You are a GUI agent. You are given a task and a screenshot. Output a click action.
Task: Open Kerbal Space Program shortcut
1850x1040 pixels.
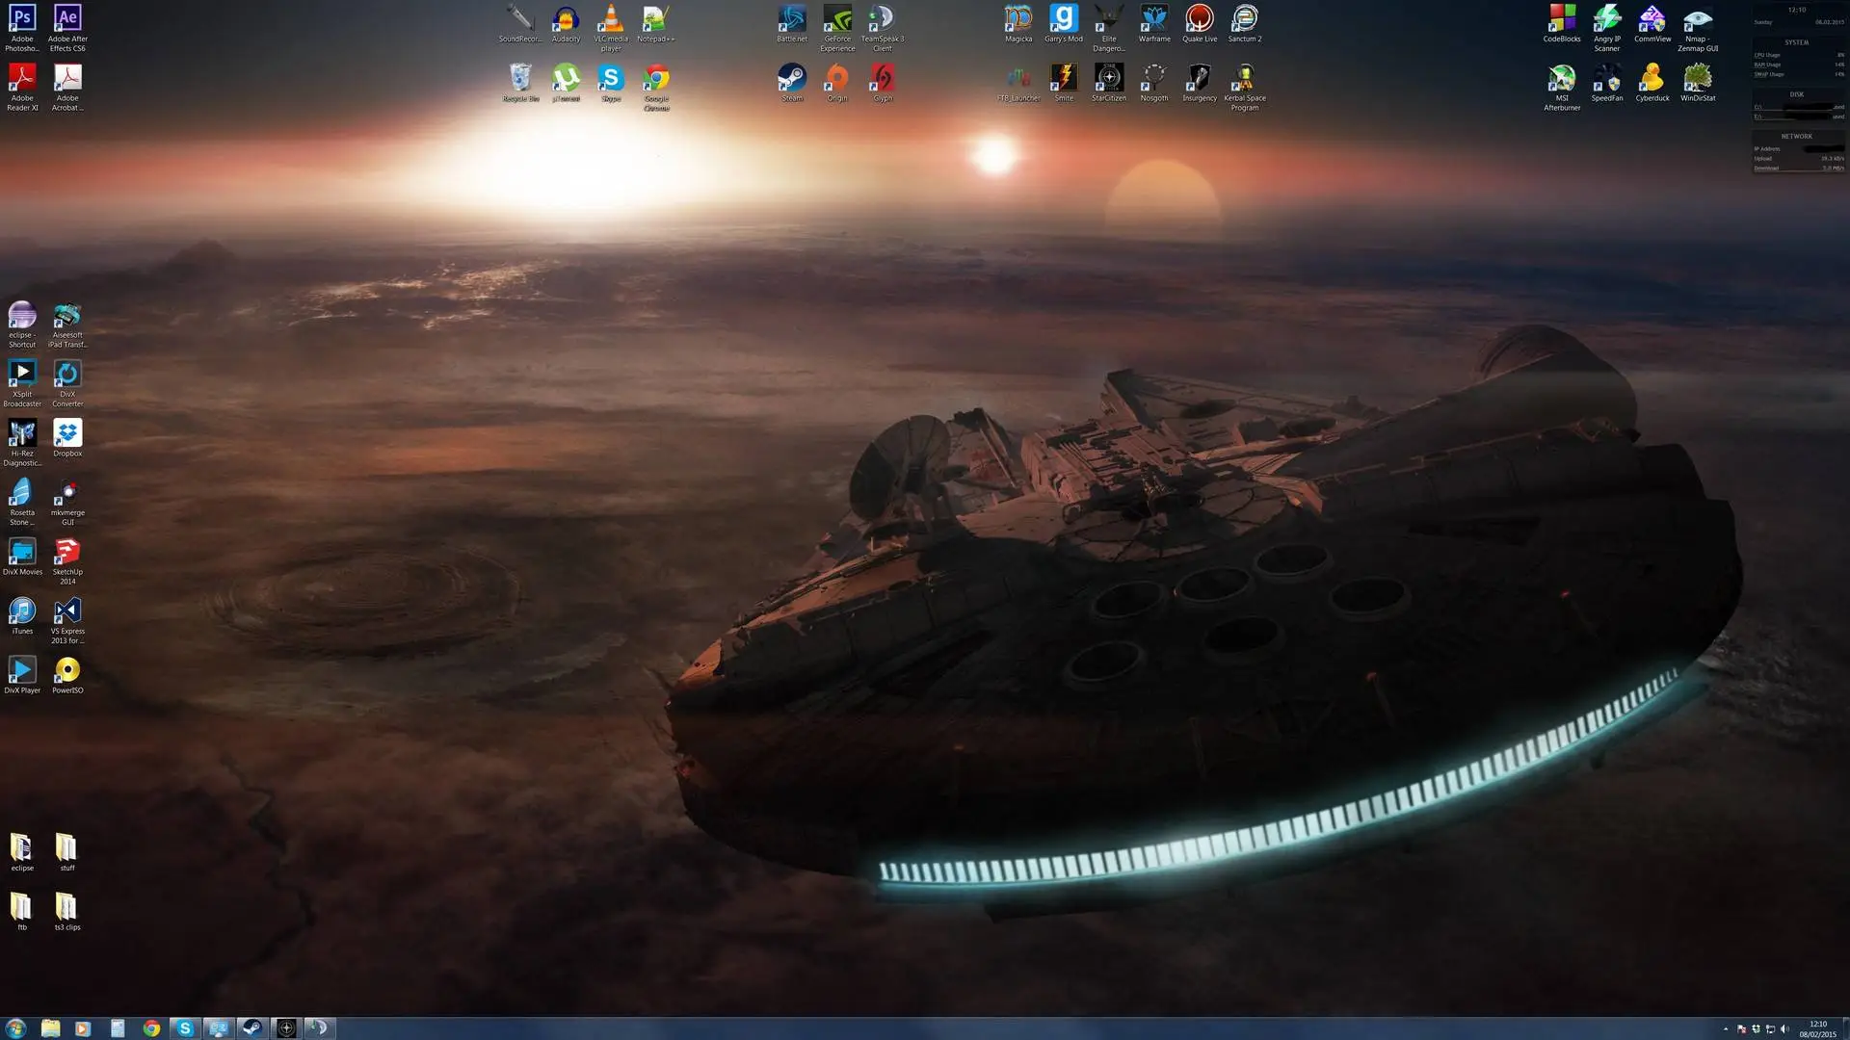click(x=1245, y=87)
